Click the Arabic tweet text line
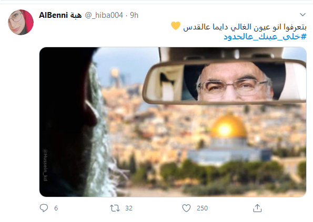 [x=245, y=27]
